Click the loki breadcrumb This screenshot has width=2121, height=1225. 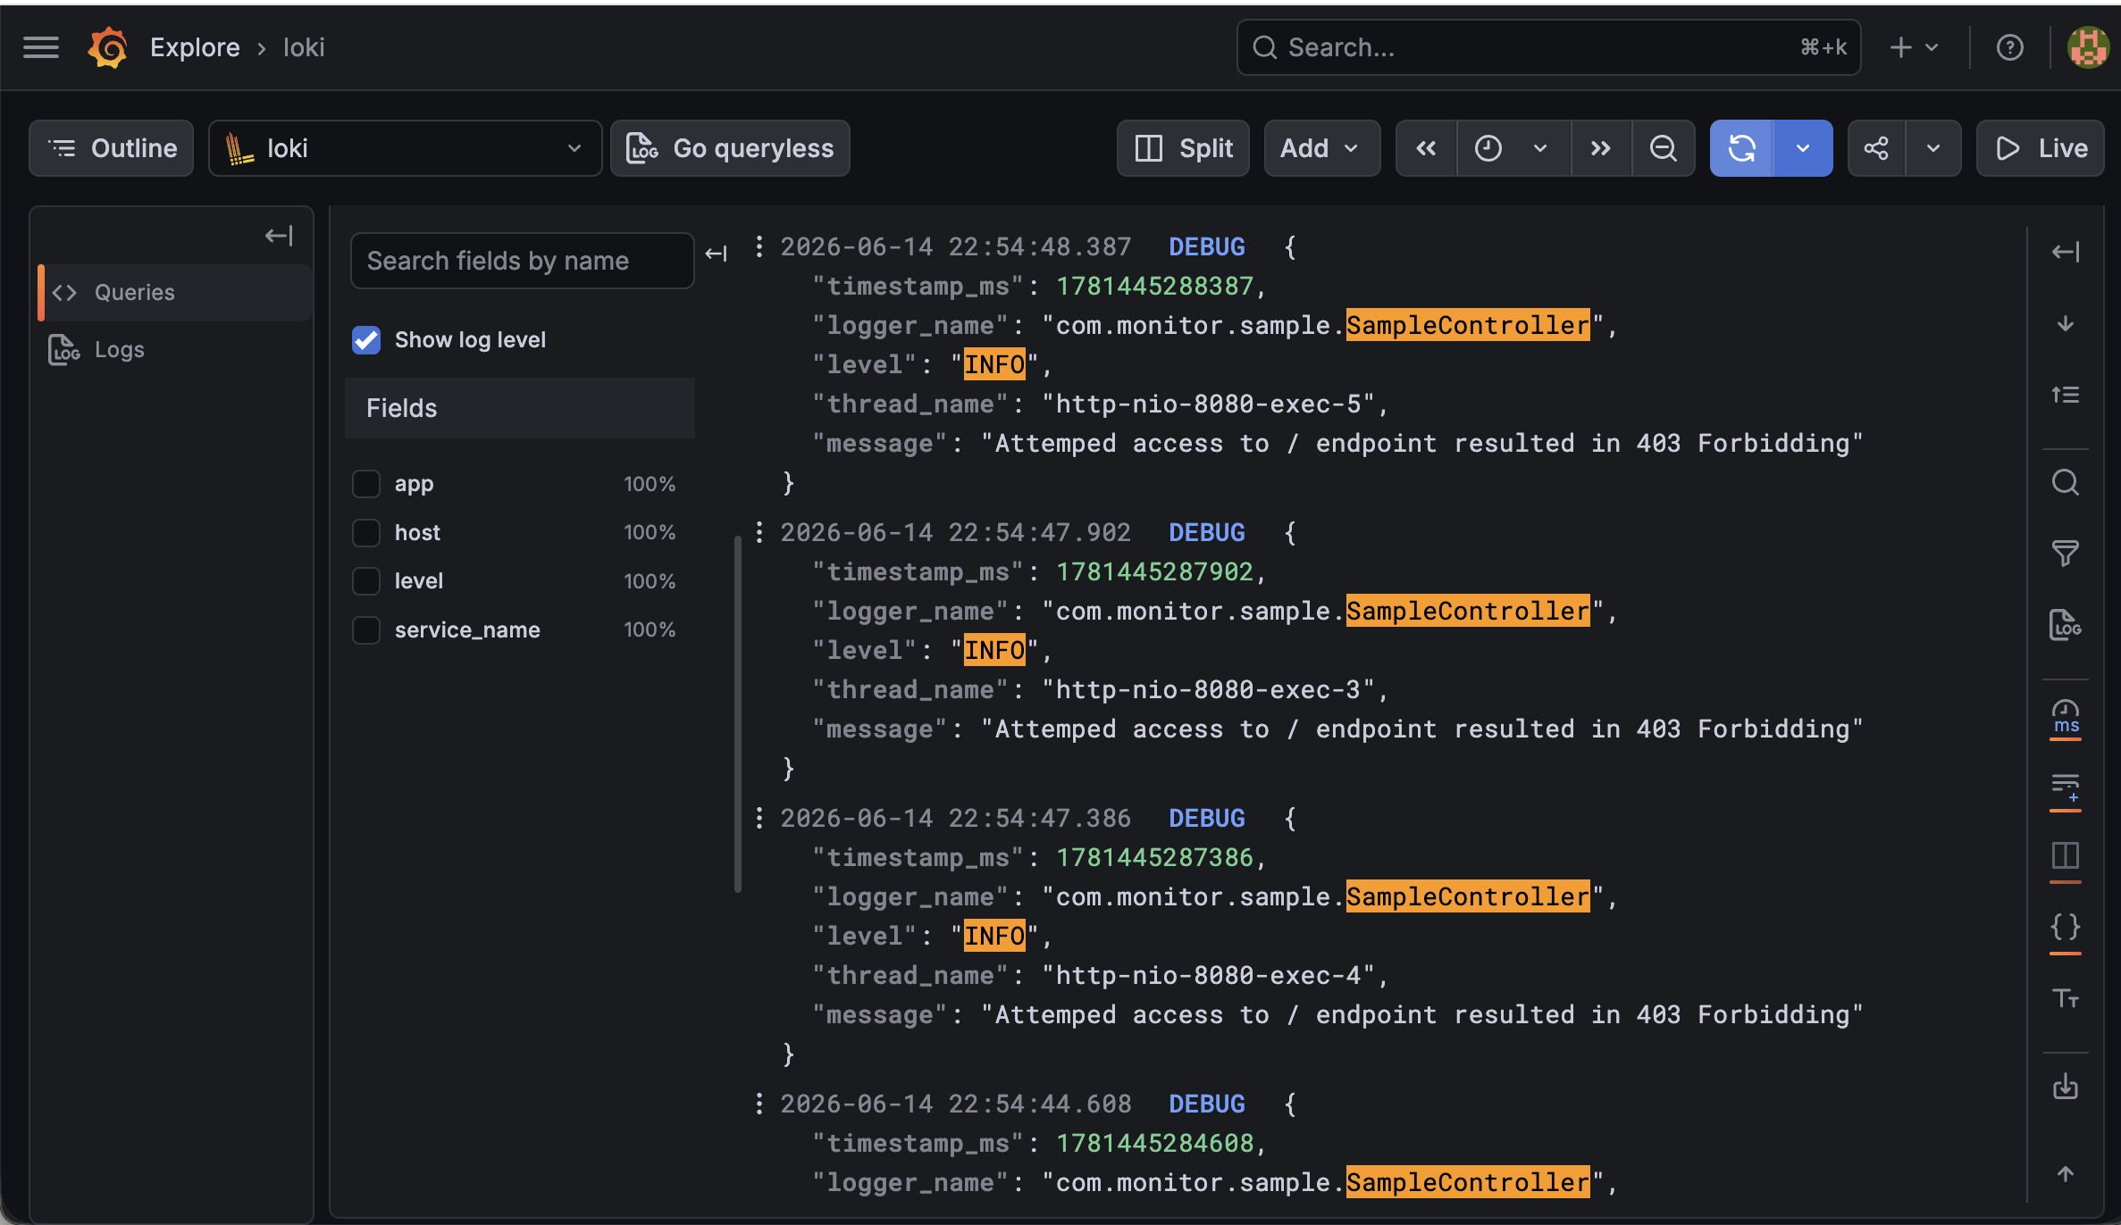click(x=304, y=47)
